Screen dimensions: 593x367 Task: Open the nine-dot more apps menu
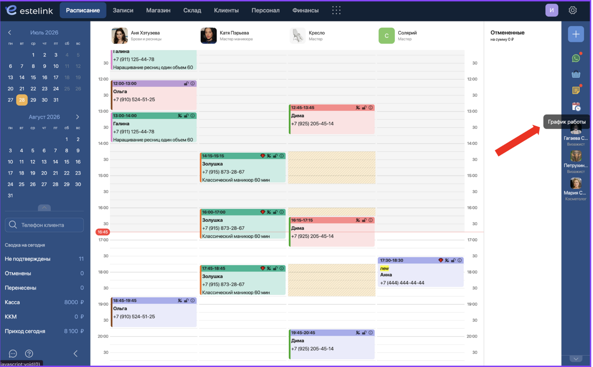click(336, 10)
